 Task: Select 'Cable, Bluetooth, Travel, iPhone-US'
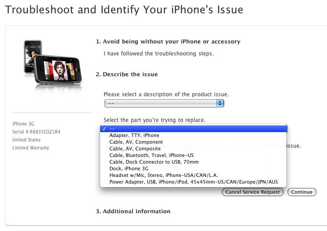pos(193,156)
